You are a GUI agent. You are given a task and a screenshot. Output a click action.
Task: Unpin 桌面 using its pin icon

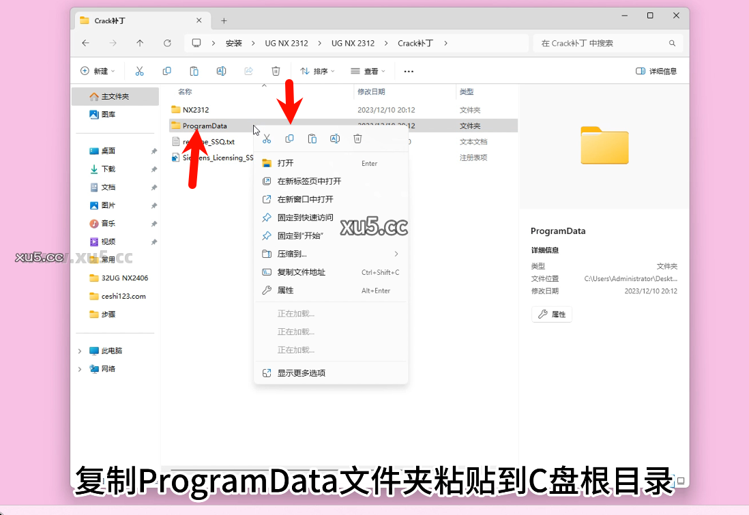click(x=154, y=150)
